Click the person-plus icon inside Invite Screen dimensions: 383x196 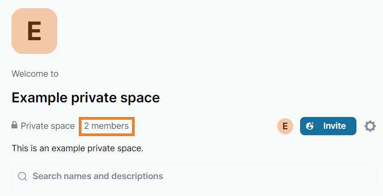[x=310, y=126]
